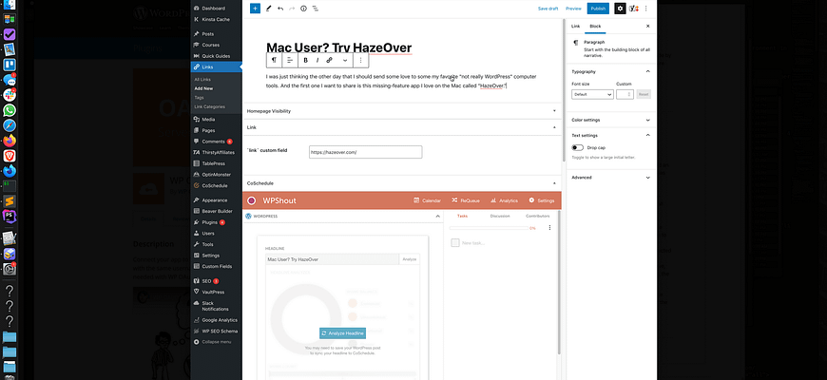Collapse the Link meta box
This screenshot has width=827, height=380.
(554, 127)
